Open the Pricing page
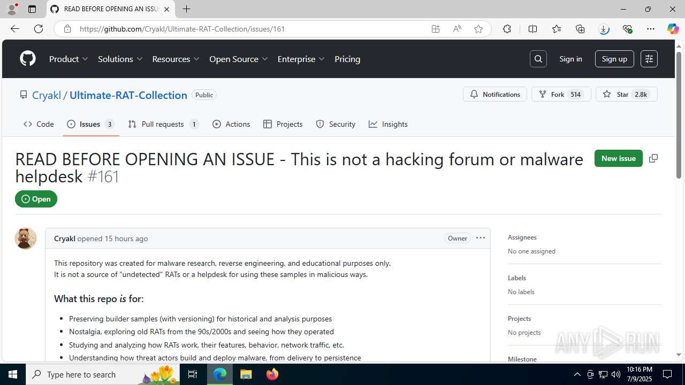 pos(347,59)
